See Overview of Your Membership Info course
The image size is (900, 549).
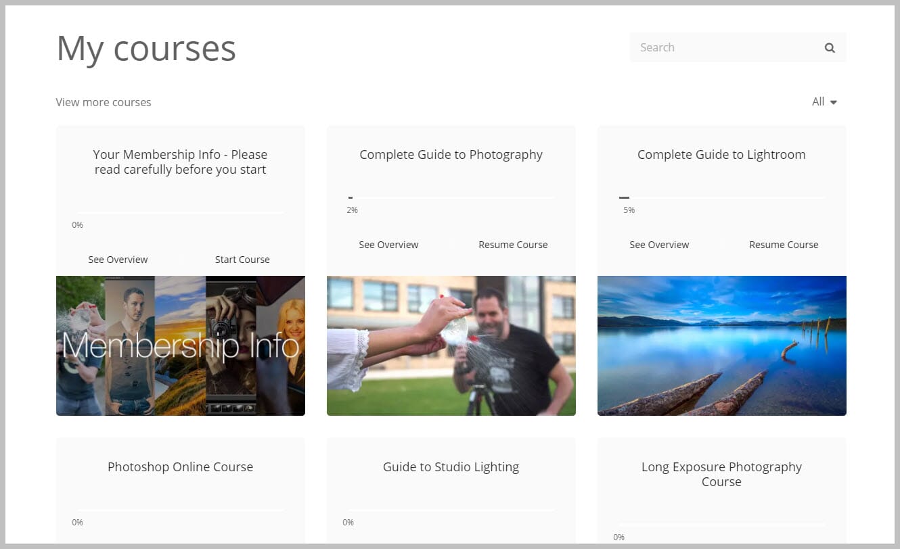tap(118, 260)
